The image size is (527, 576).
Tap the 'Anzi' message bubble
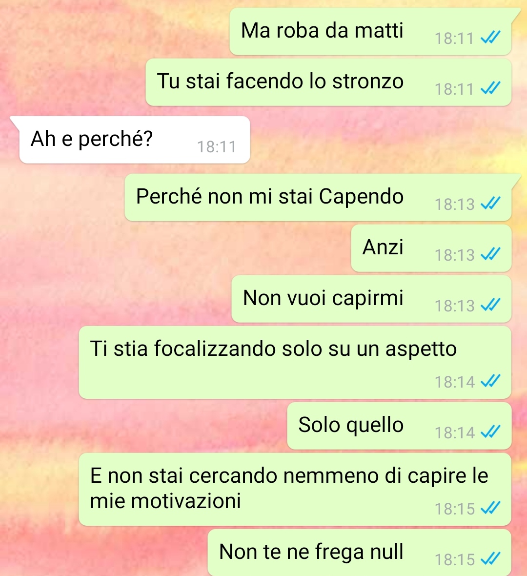pyautogui.click(x=431, y=248)
